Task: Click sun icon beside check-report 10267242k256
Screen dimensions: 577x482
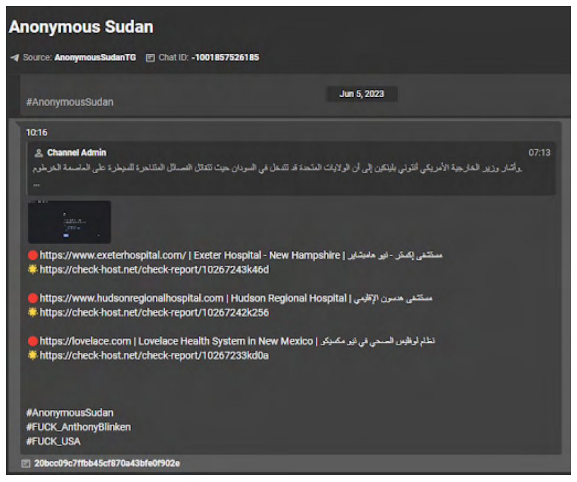Action: point(33,312)
